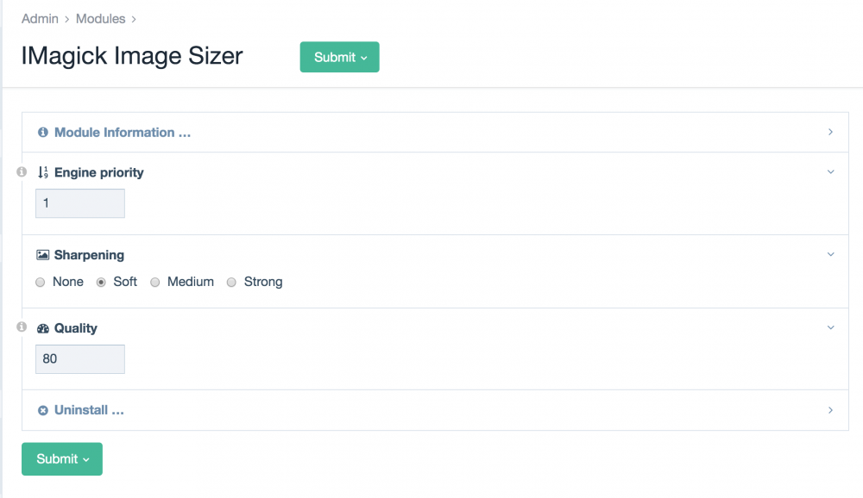Expand the Uninstall section chevron
The width and height of the screenshot is (863, 498).
[830, 410]
